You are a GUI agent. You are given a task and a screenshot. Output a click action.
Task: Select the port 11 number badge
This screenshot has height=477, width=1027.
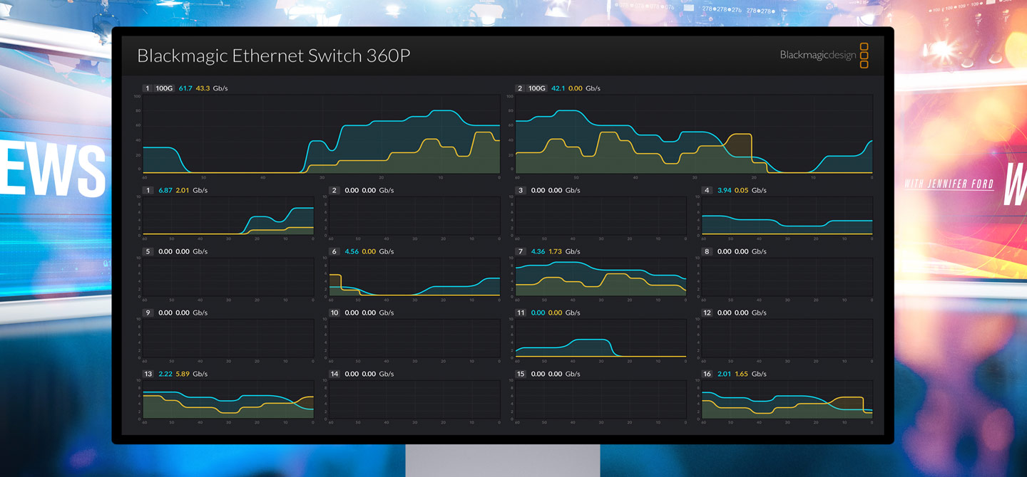pyautogui.click(x=521, y=313)
